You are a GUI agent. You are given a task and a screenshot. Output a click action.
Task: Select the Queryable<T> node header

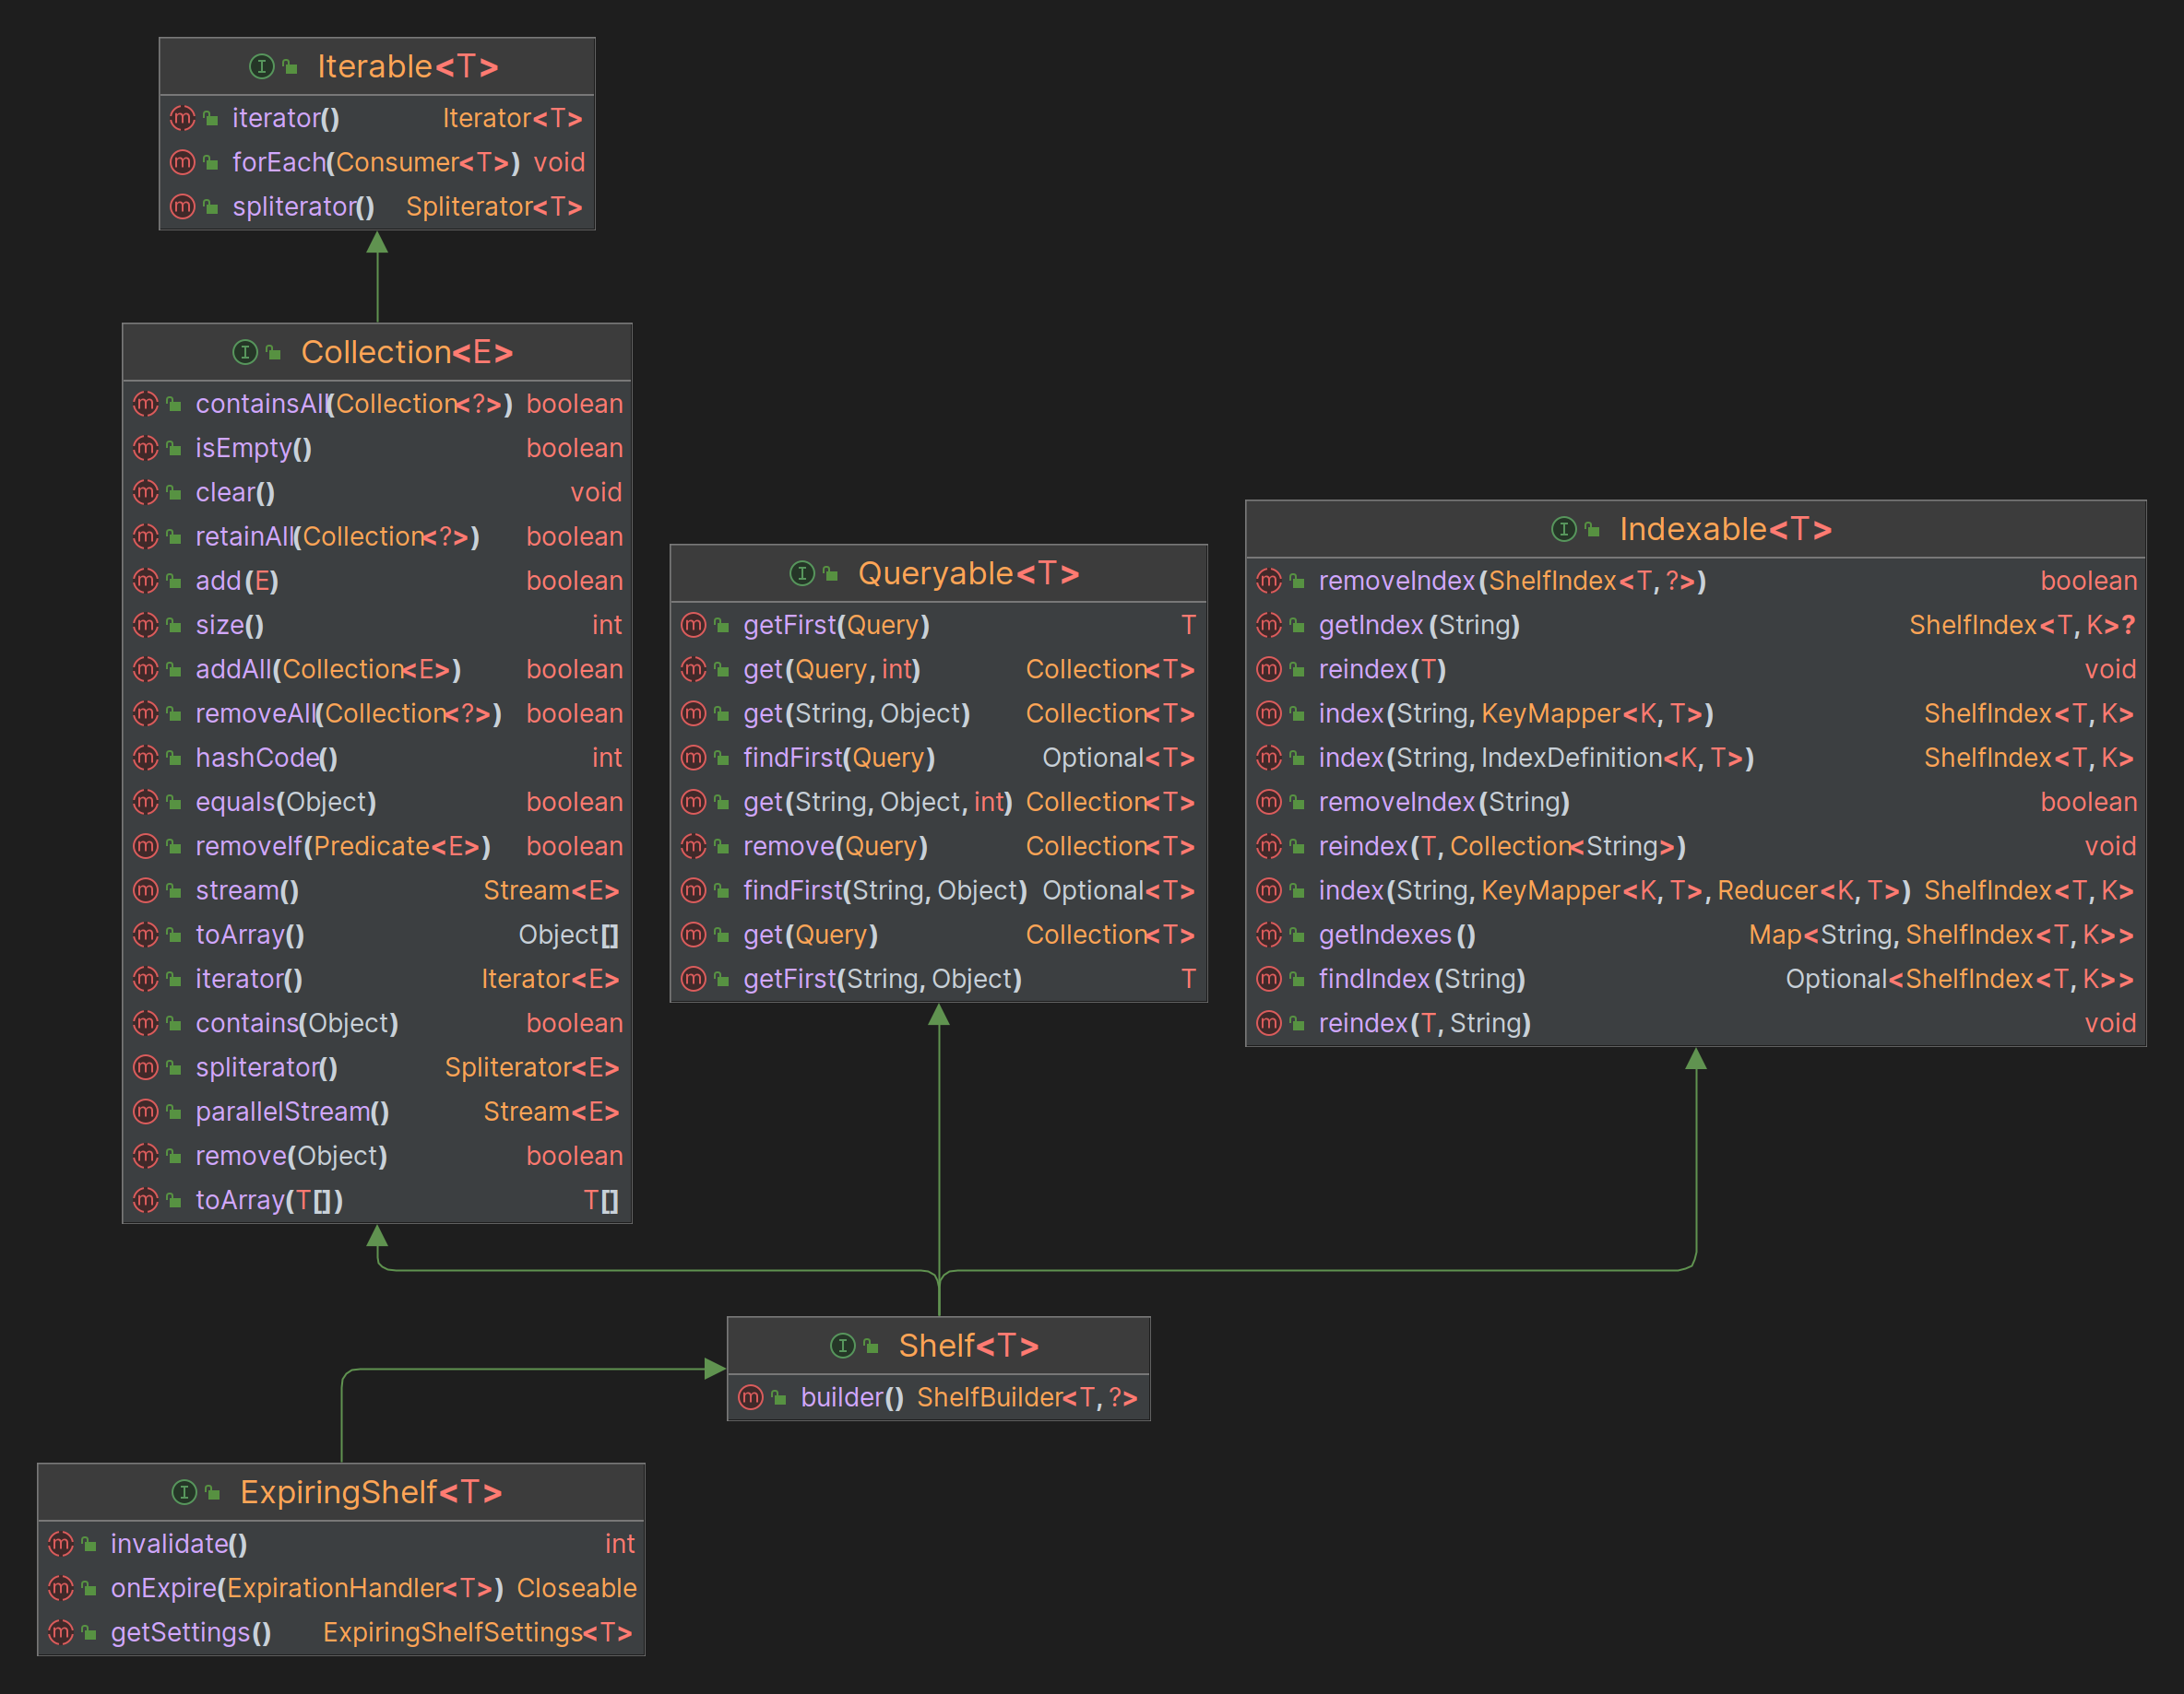939,573
